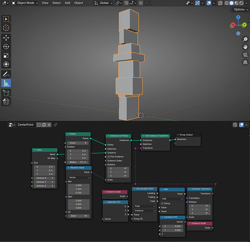250x242 pixels.
Task: Select the Add Object interactively tool below Add Cube
Action: [x=6, y=102]
